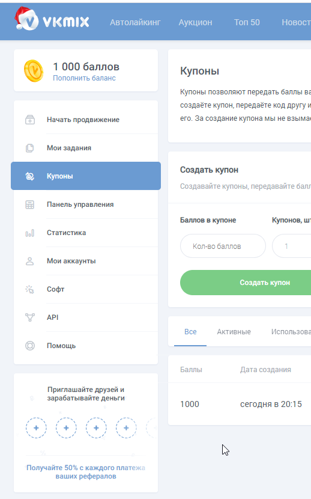Click the Помощь lifebuoy icon
This screenshot has width=311, height=499.
[30, 346]
